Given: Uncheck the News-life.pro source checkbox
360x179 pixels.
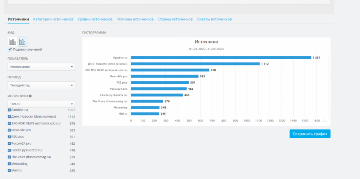Looking at the screenshot, I should point(9,130).
